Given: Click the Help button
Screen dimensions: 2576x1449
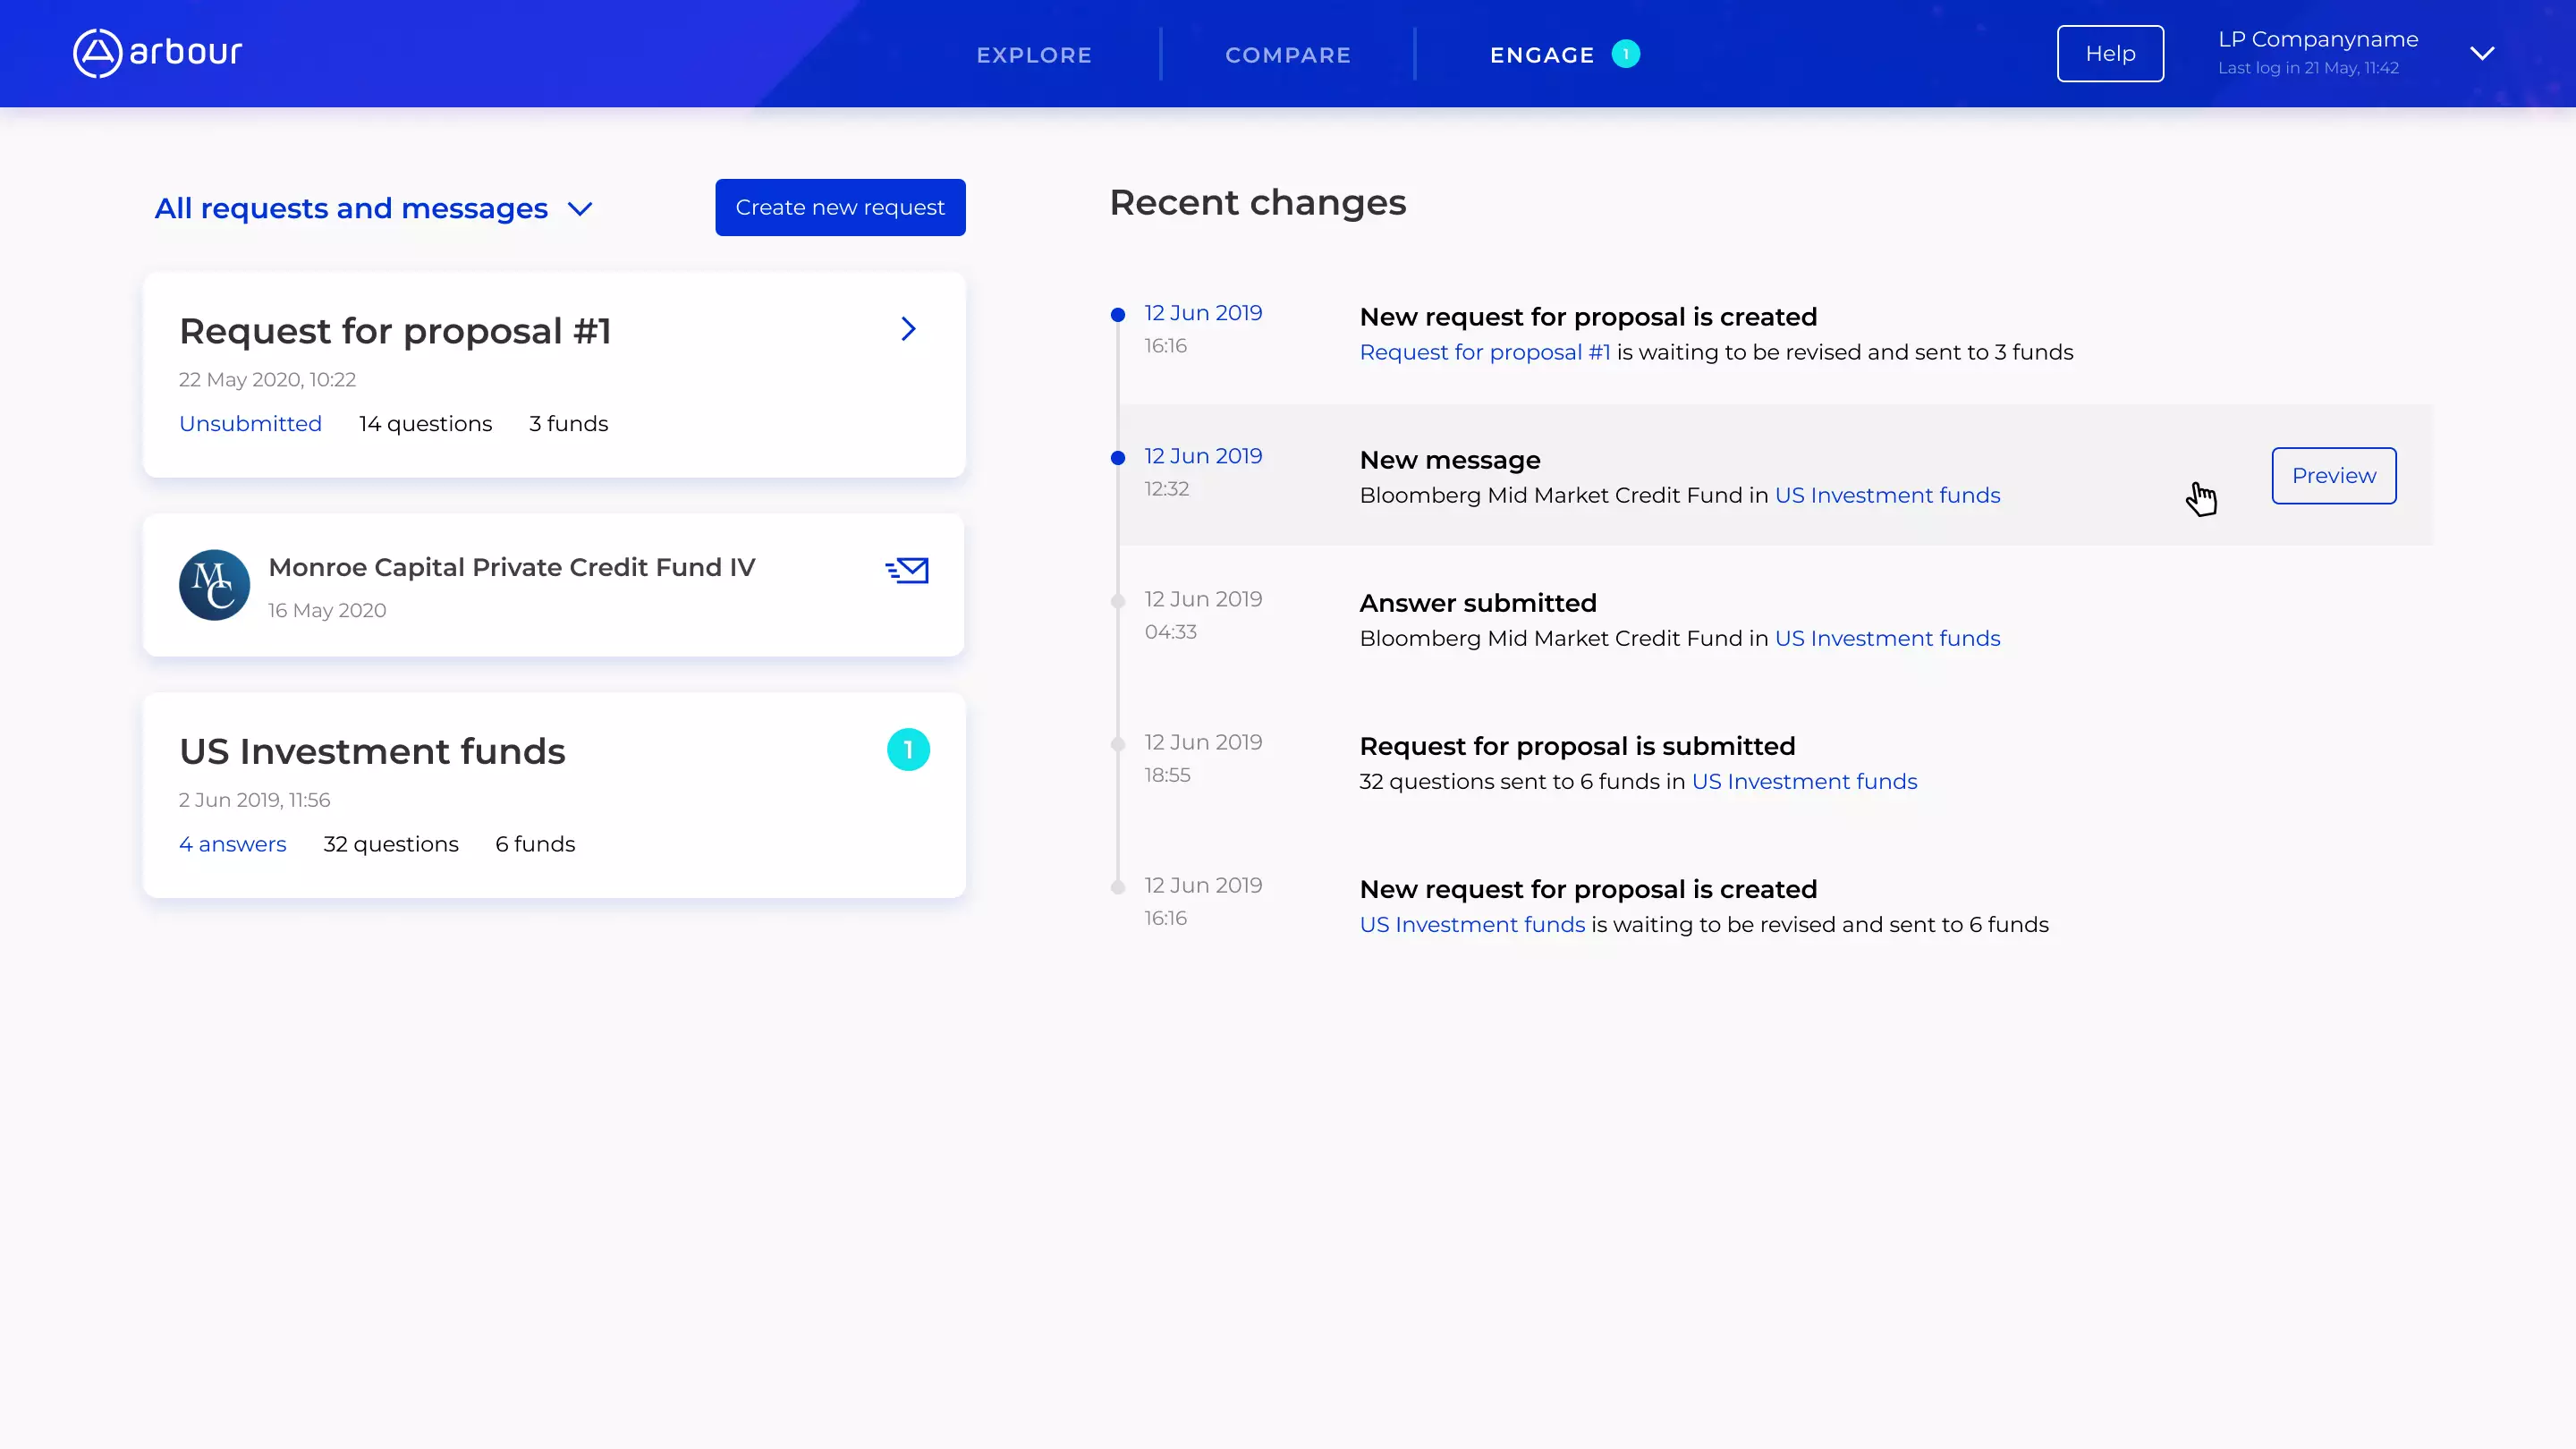Looking at the screenshot, I should [2109, 54].
